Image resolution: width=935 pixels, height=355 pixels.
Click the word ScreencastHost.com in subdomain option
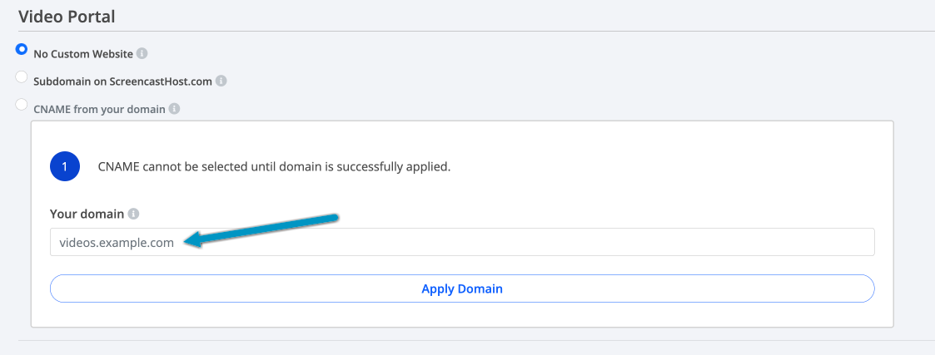tap(161, 81)
